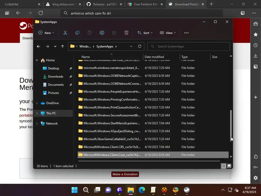Switch to details view using the status bar icon
The image size is (261, 196).
click(224, 166)
